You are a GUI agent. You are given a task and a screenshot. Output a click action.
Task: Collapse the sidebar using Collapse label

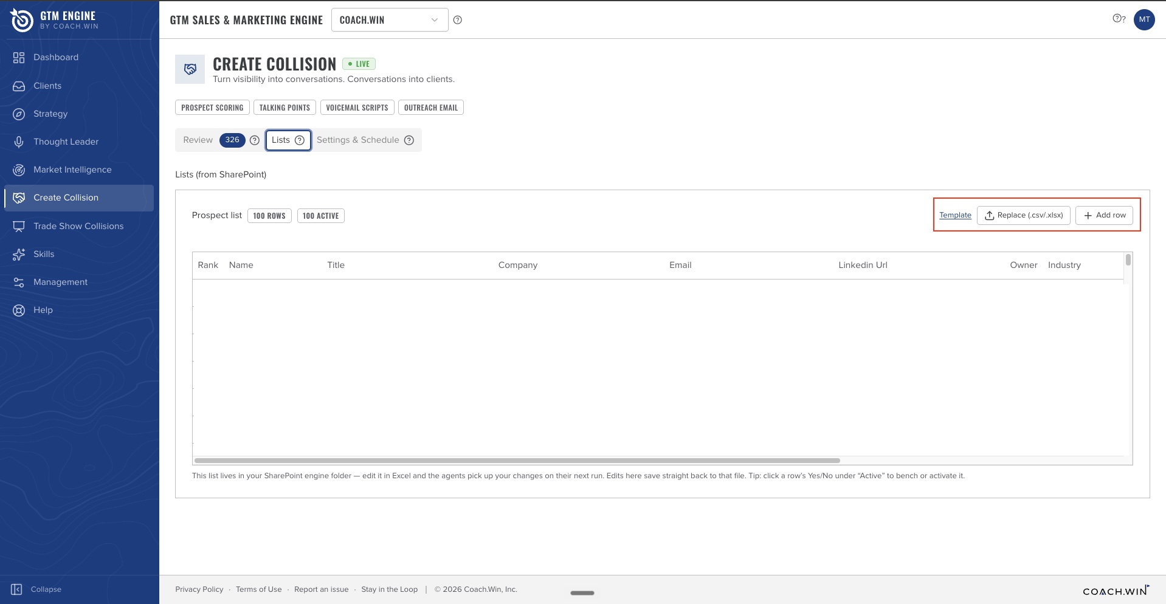pos(46,589)
